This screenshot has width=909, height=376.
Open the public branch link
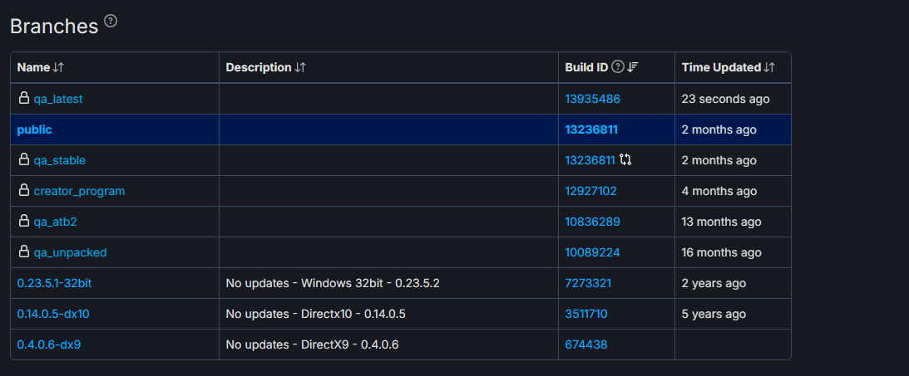tap(34, 129)
